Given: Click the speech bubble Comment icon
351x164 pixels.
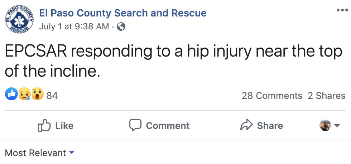Looking at the screenshot, I should 135,125.
